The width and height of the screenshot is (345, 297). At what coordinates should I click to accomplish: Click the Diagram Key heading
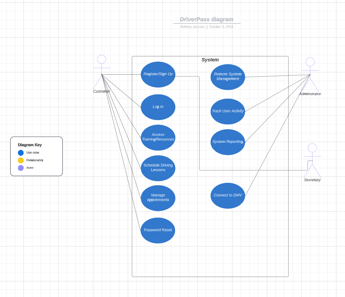click(x=30, y=145)
